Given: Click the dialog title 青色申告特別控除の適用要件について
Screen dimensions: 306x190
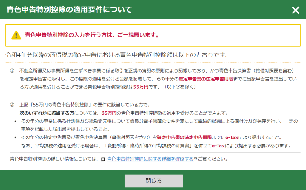Looking at the screenshot, I should coord(69,10).
